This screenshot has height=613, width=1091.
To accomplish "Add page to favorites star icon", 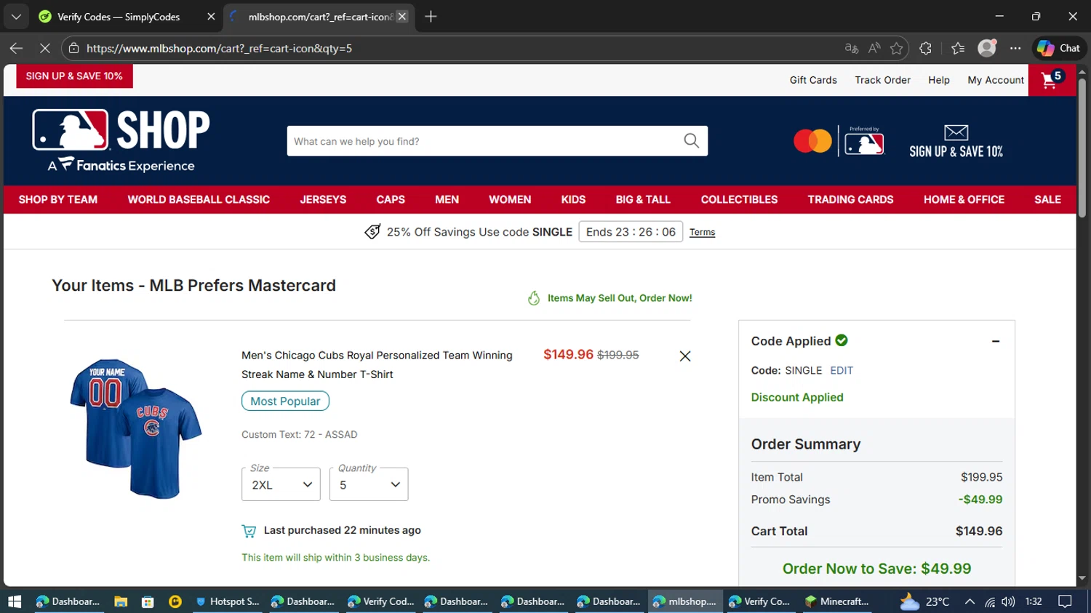I will (x=896, y=48).
